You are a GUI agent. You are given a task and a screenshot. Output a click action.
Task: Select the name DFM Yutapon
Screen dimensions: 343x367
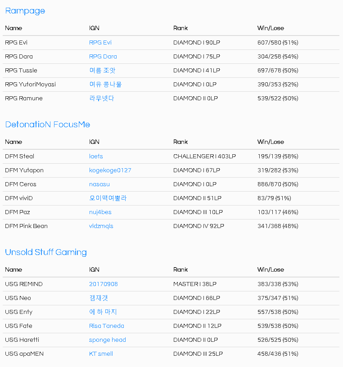coord(24,170)
